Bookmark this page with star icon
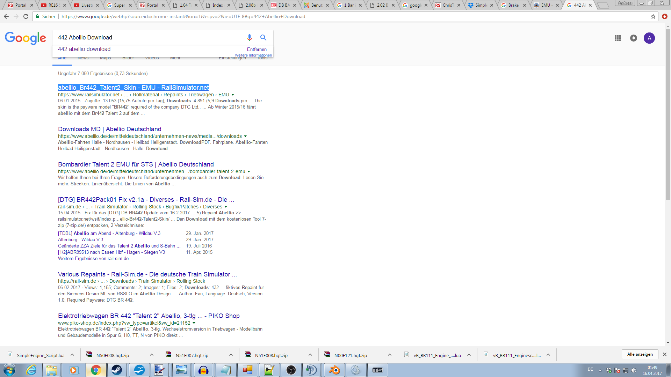 coord(653,16)
